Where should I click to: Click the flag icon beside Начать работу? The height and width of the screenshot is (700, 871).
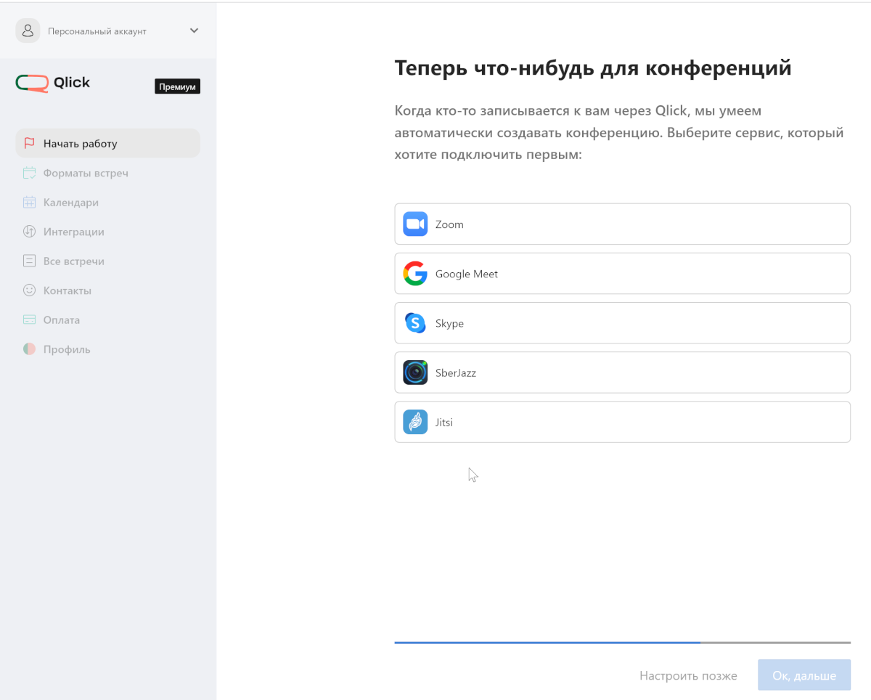[29, 143]
